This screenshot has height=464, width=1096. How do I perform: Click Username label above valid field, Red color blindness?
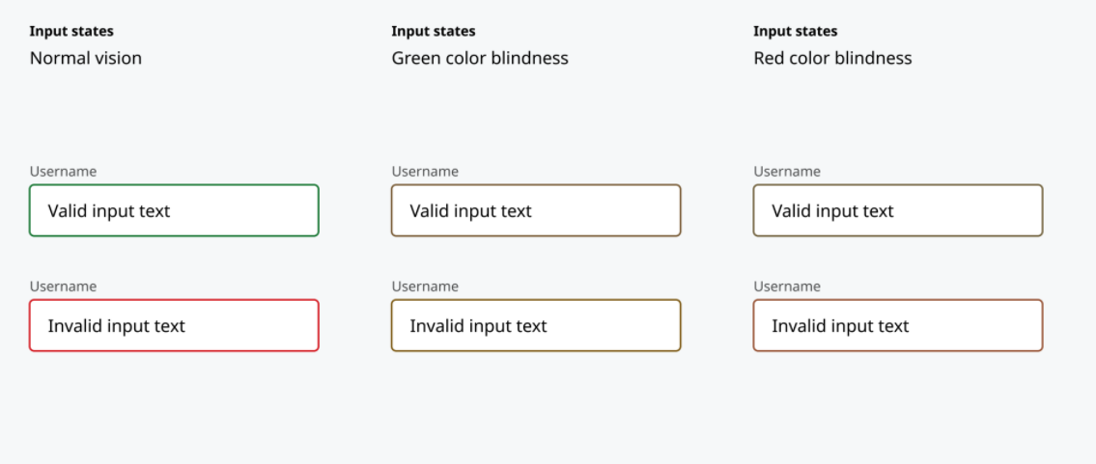pos(787,172)
